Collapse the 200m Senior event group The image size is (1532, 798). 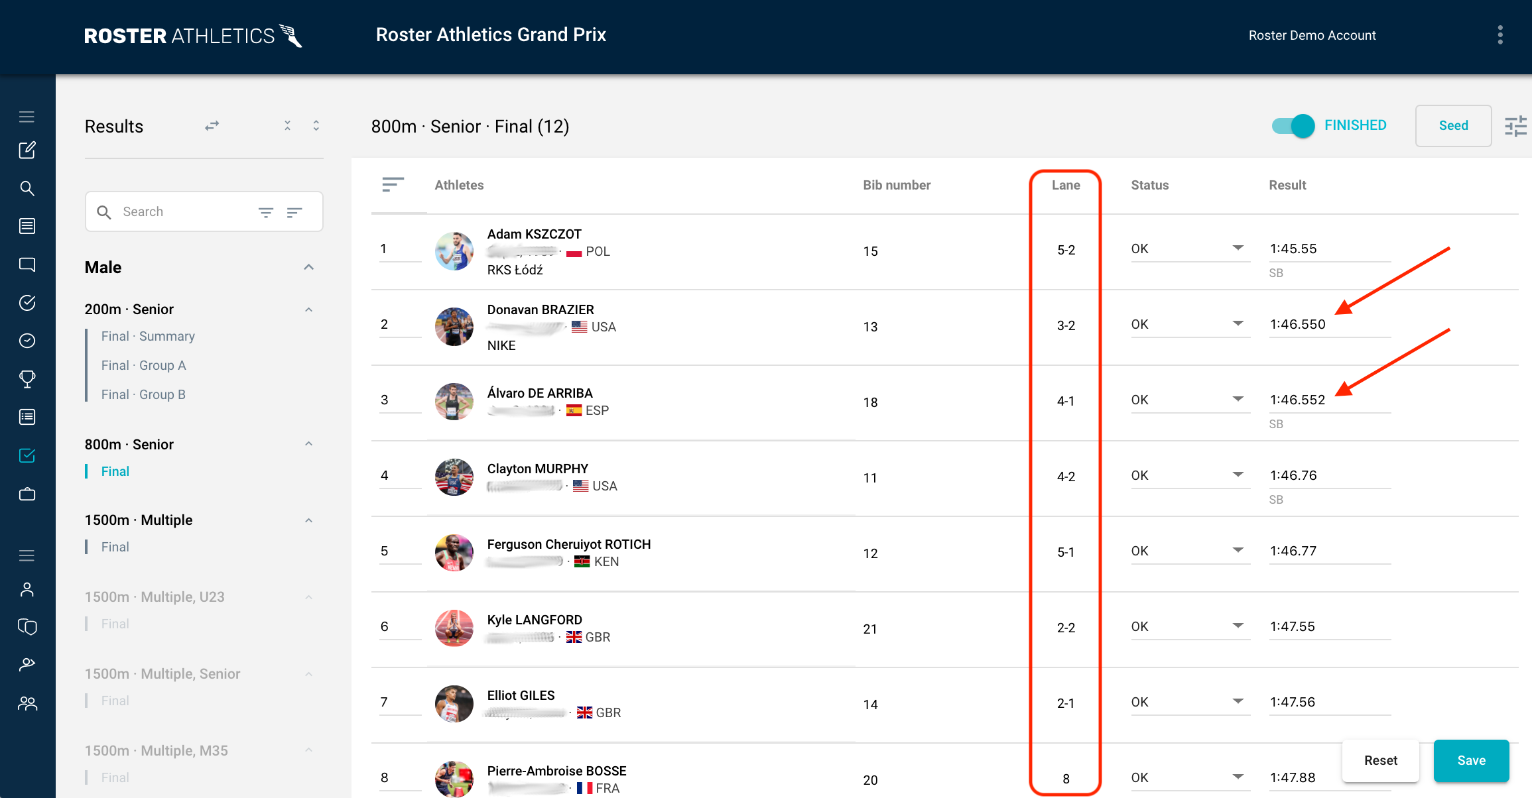(x=308, y=310)
